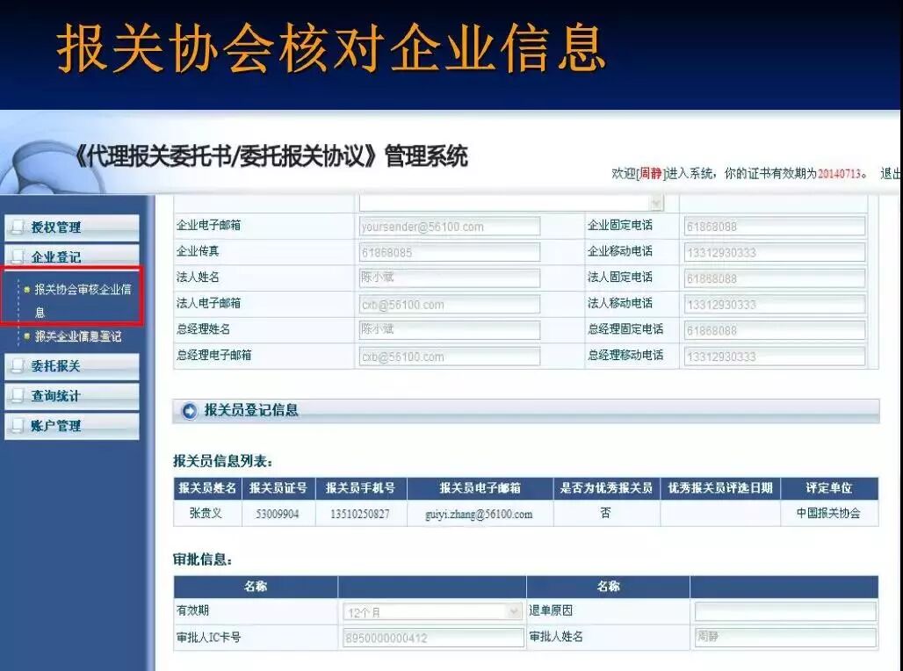
Task: Click the 授权管理 document icon
Action: coord(18,227)
